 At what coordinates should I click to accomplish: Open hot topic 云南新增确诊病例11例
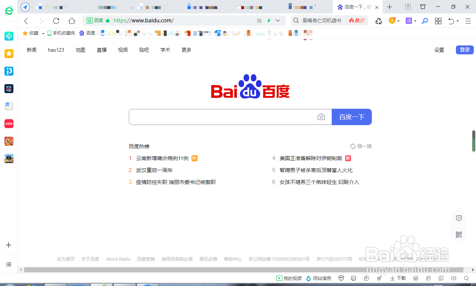pos(162,158)
